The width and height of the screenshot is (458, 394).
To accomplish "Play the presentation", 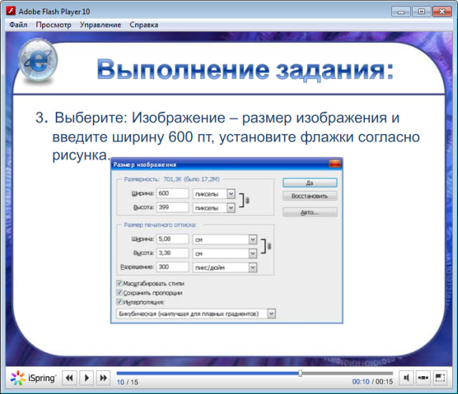I will pos(87,378).
